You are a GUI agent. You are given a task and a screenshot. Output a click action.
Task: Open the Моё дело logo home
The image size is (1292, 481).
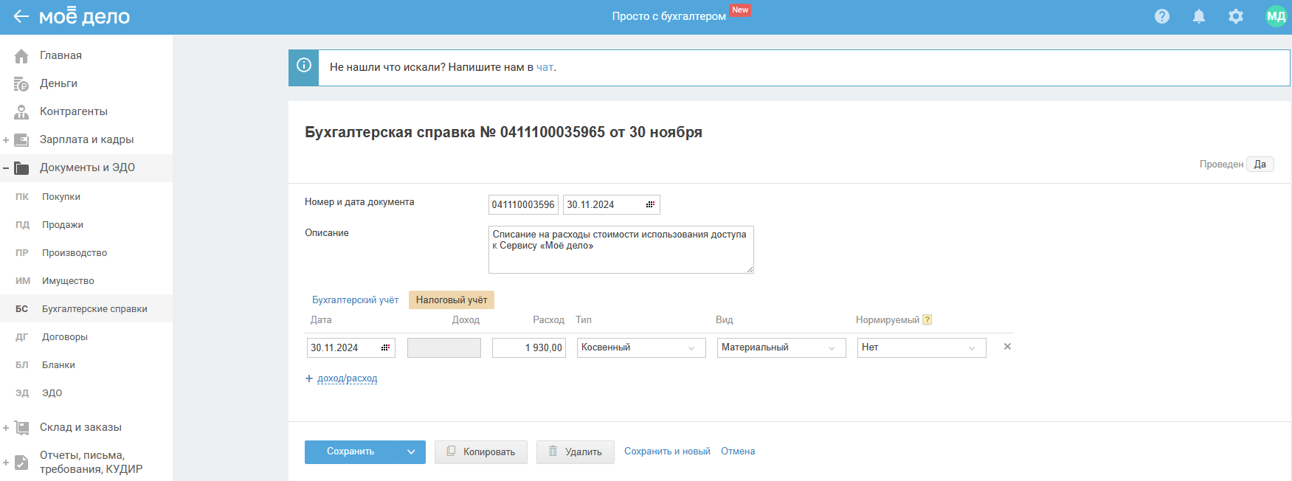(x=84, y=16)
